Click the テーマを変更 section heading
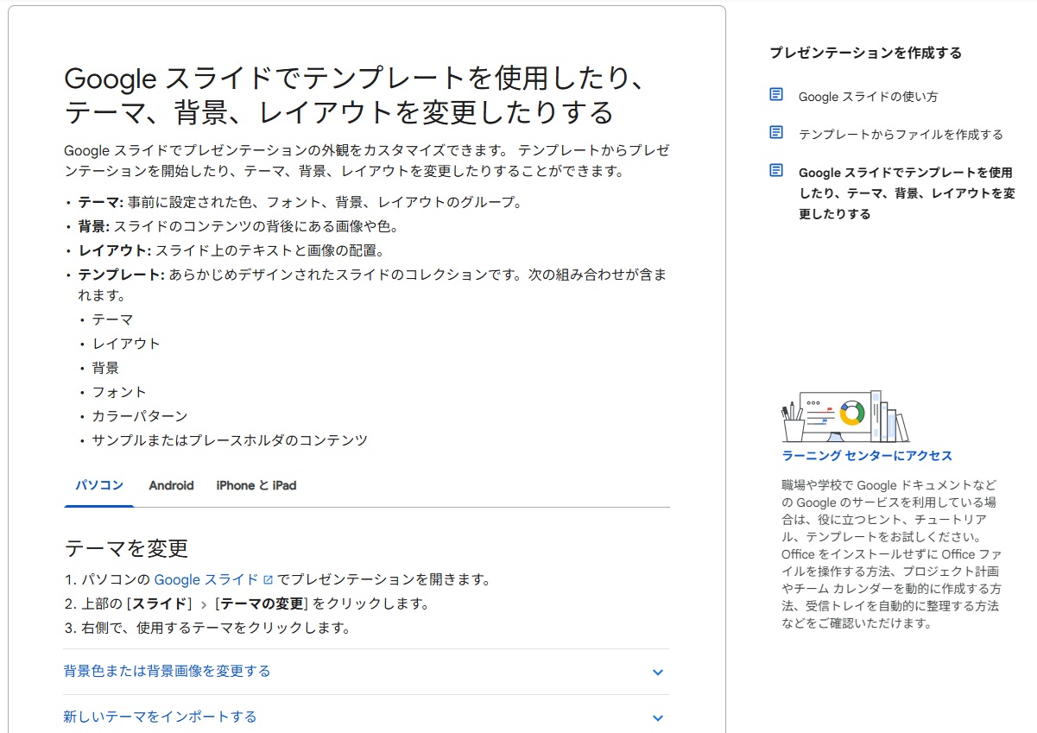The width and height of the screenshot is (1037, 733). click(x=126, y=548)
